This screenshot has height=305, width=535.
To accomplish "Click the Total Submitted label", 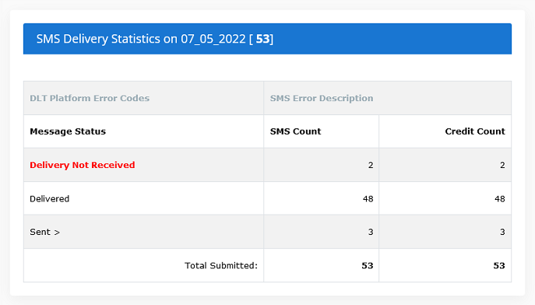I will 220,265.
